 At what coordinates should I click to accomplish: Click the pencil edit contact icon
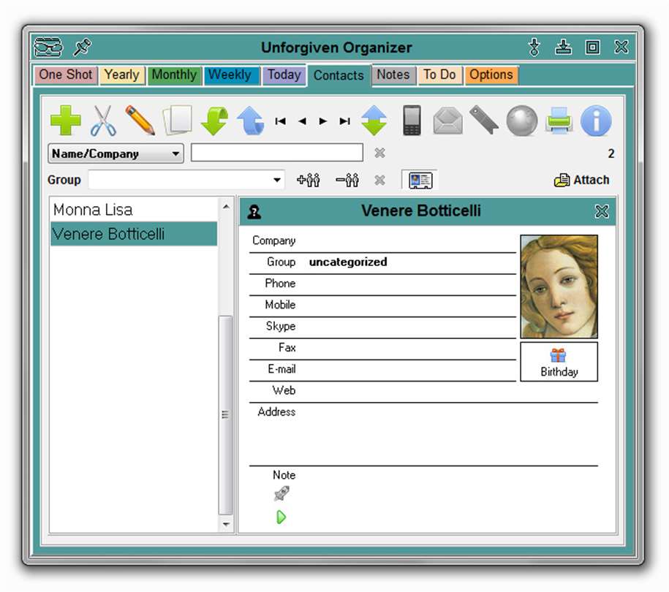point(140,121)
